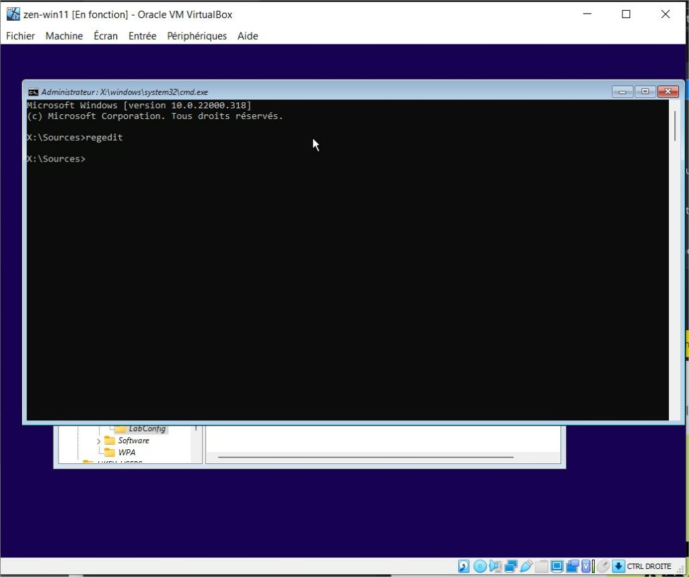Click the cmd.exe window title text
Screen dimensions: 689x577
coord(124,91)
